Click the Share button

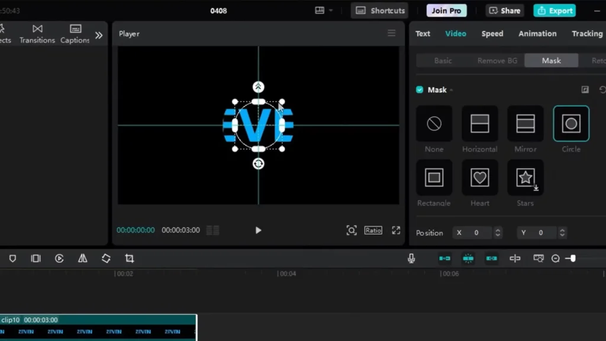coord(505,11)
